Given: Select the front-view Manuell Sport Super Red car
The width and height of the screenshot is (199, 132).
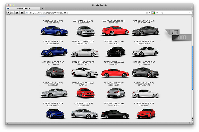Looking at the screenshot, I should pos(85,93).
